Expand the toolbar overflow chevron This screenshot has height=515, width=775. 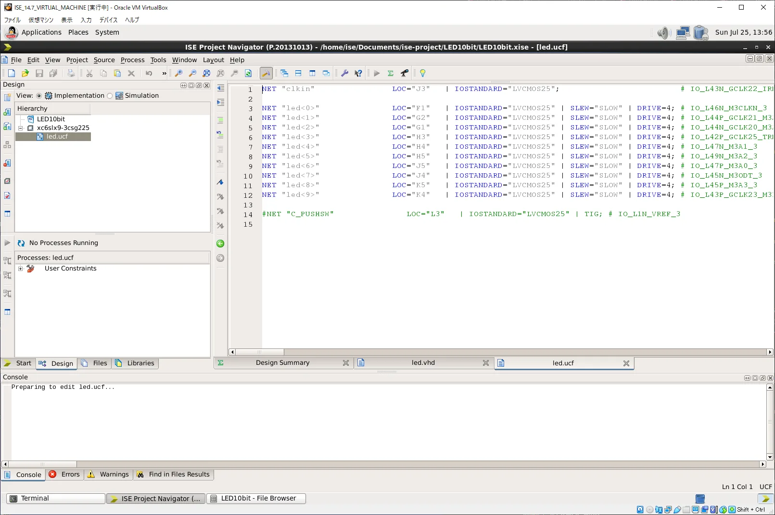[165, 73]
